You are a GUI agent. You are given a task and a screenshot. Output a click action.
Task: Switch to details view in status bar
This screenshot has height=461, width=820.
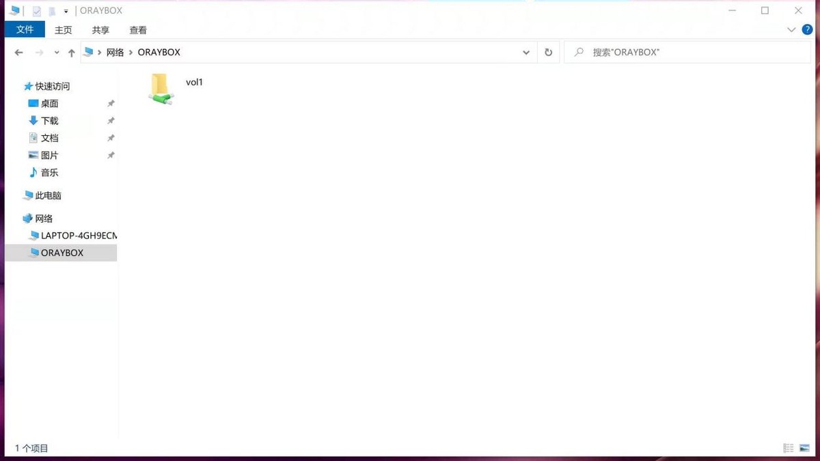click(789, 449)
